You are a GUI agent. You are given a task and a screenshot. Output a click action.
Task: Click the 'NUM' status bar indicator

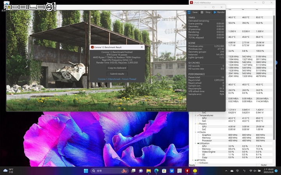tap(263, 165)
